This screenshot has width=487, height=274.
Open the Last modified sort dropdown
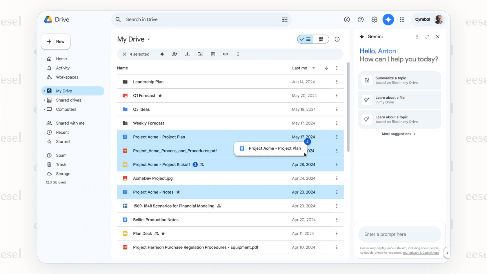pos(303,68)
